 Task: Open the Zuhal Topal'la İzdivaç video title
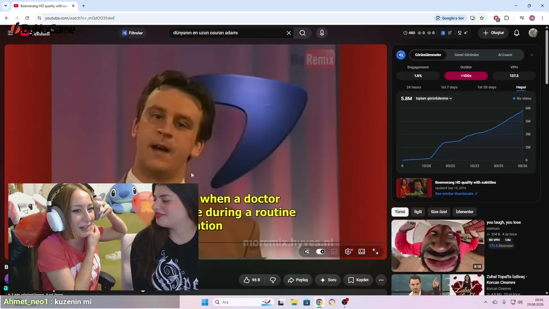[x=507, y=280]
